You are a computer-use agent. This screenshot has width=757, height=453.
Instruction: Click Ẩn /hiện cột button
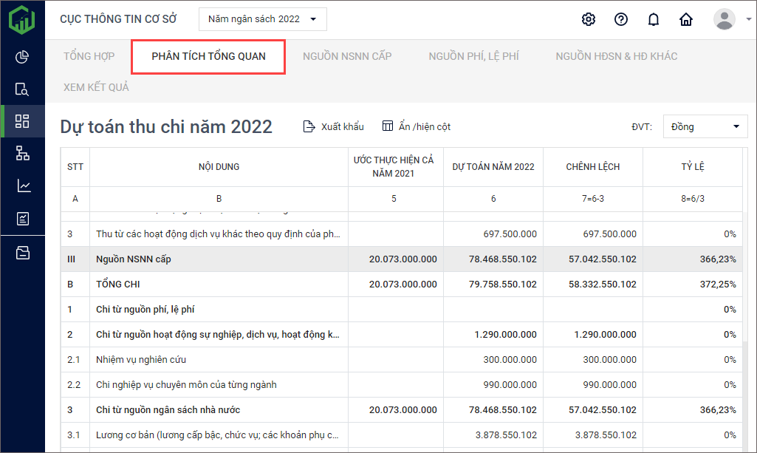tap(417, 126)
